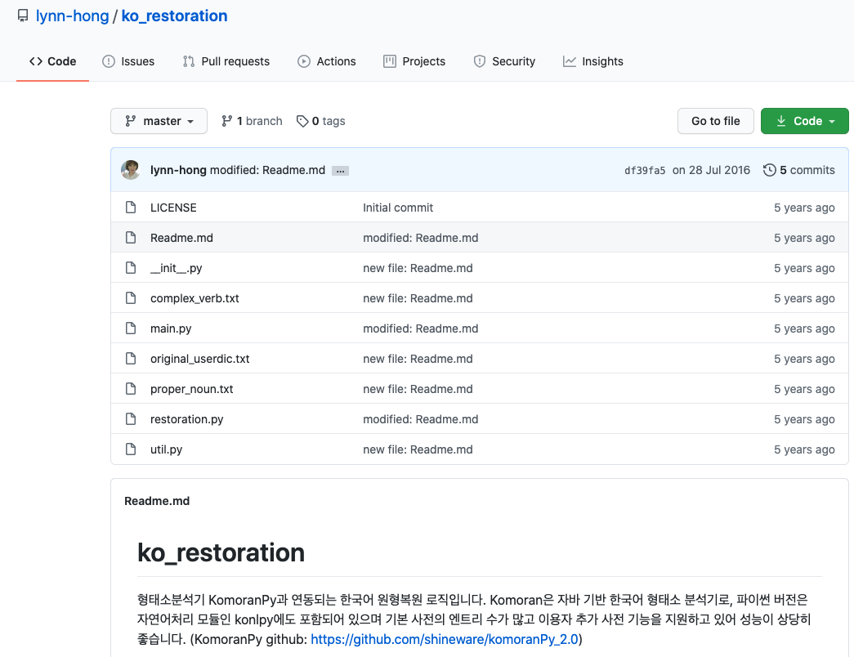Click 5 years ago in util.py row
The height and width of the screenshot is (657, 854).
pos(804,449)
